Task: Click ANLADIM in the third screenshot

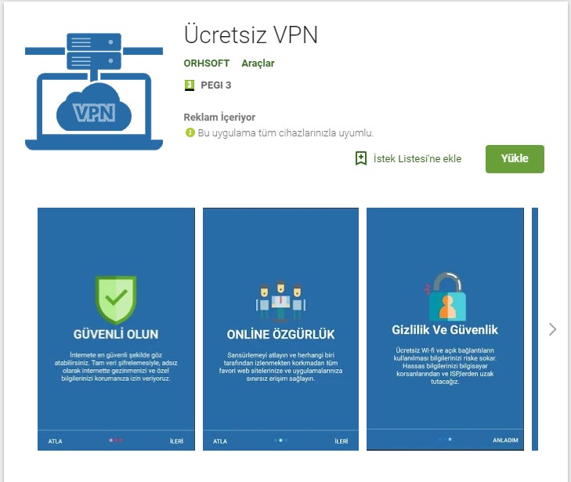Action: [x=505, y=440]
